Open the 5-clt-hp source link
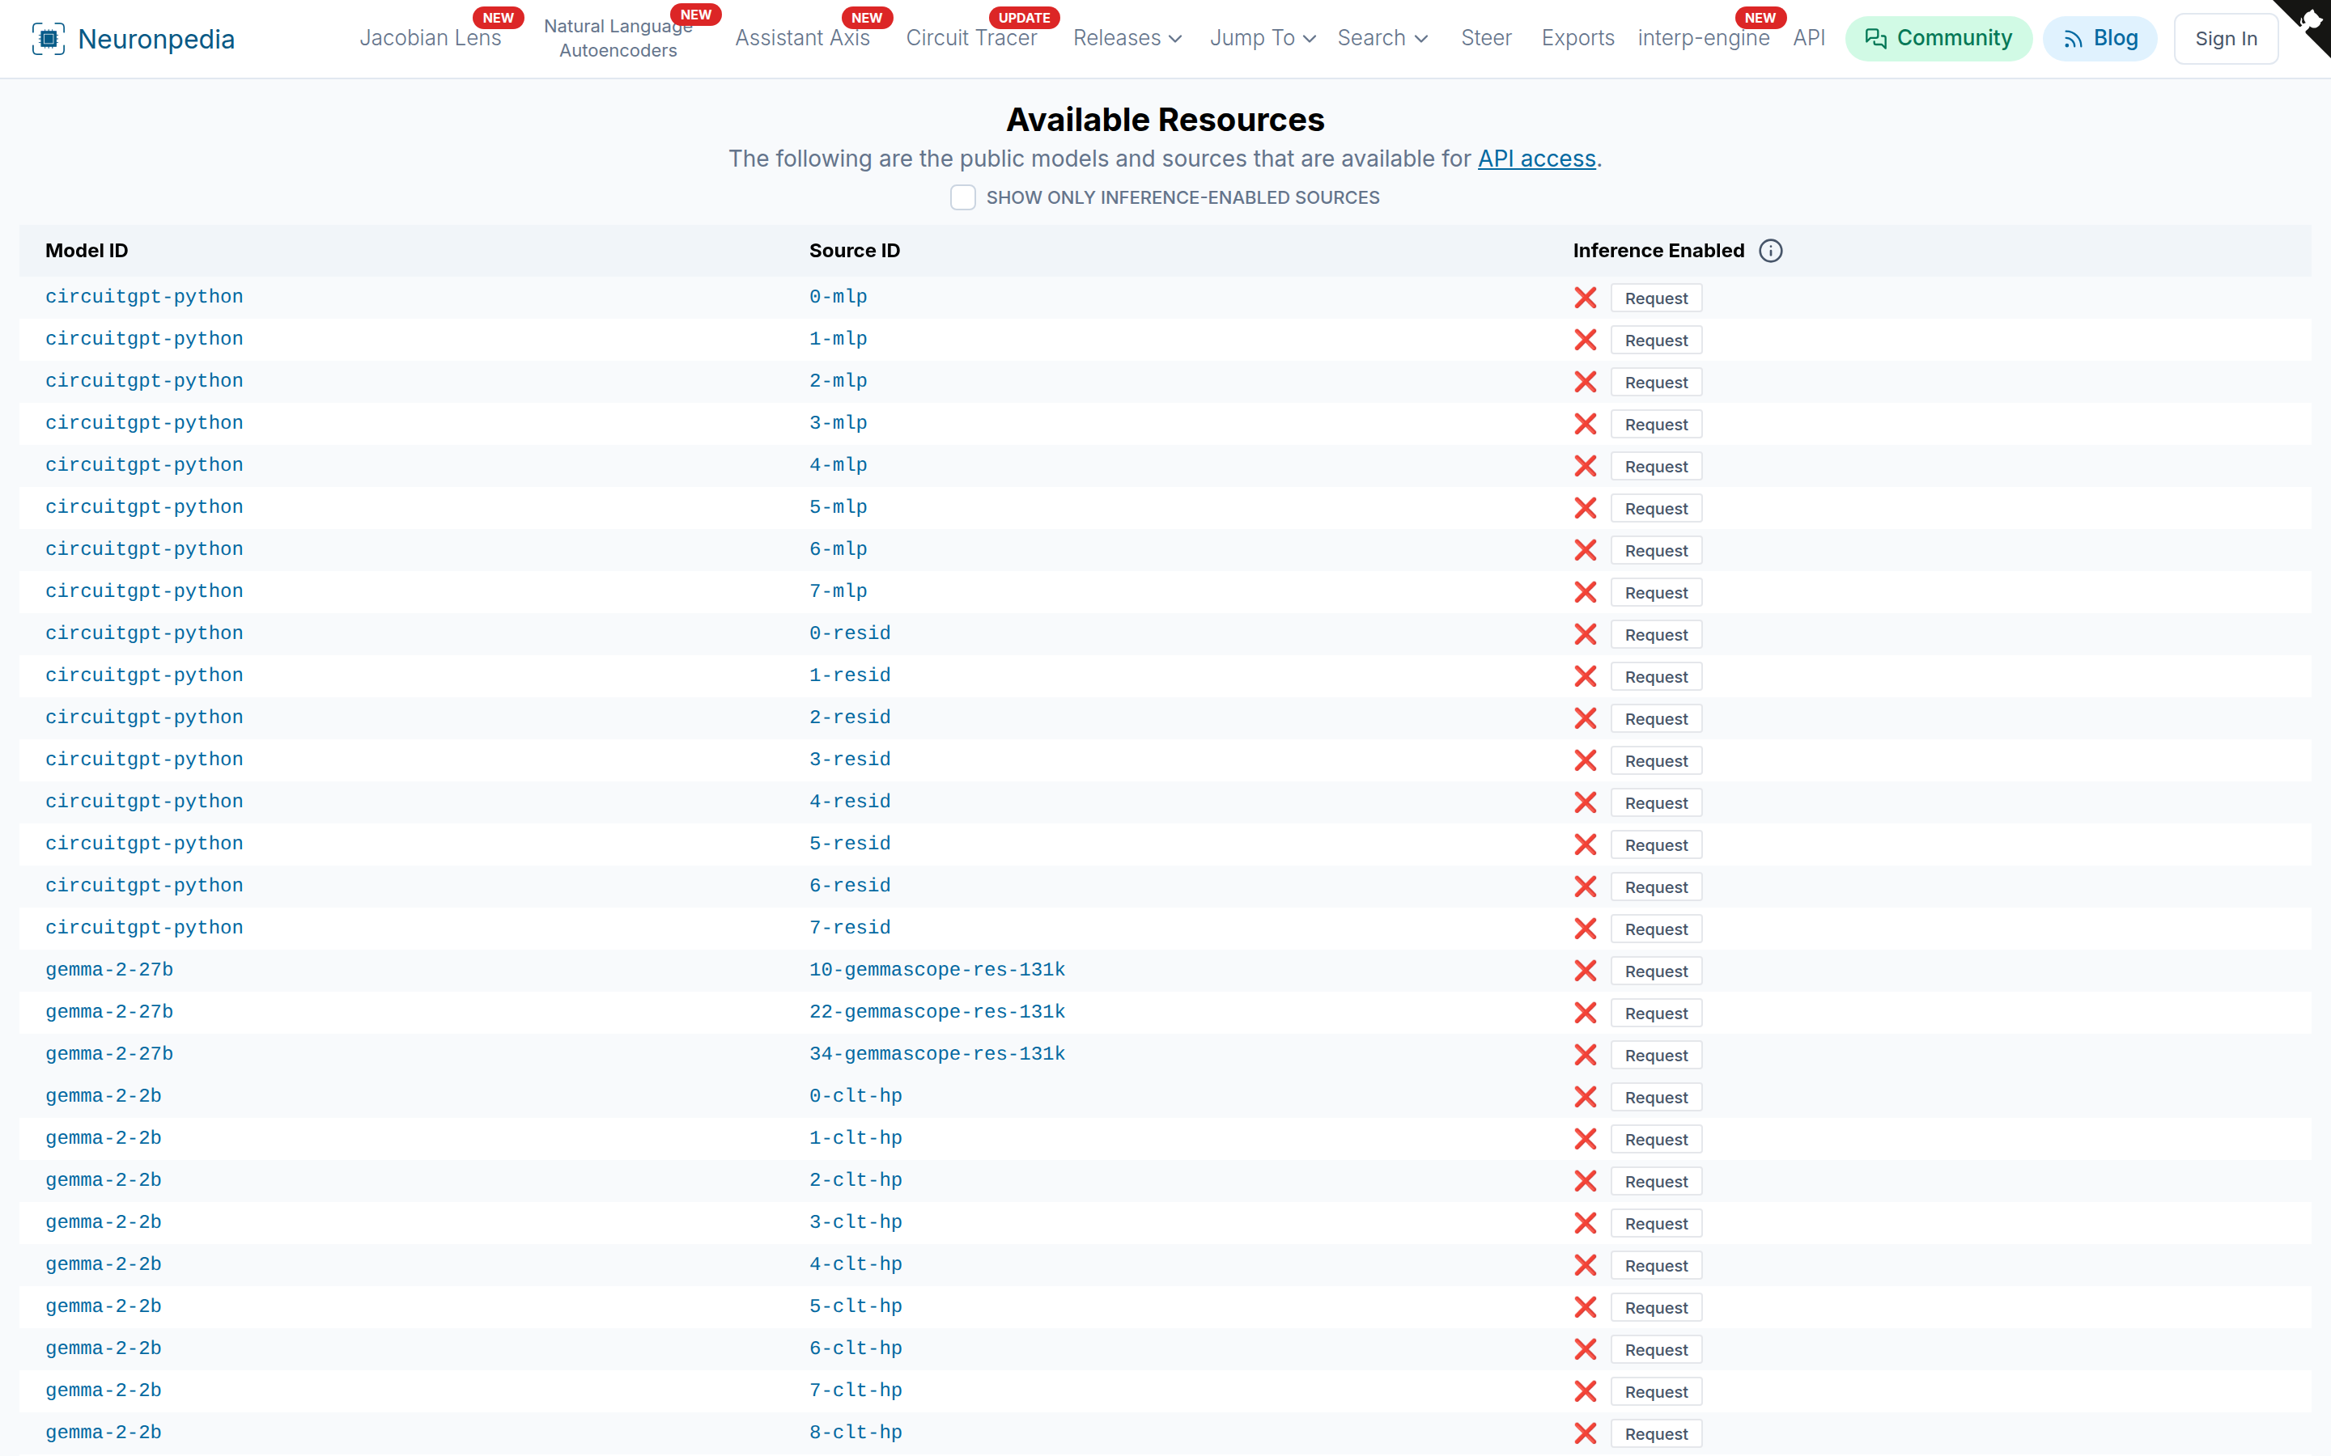2331x1456 pixels. coord(856,1306)
